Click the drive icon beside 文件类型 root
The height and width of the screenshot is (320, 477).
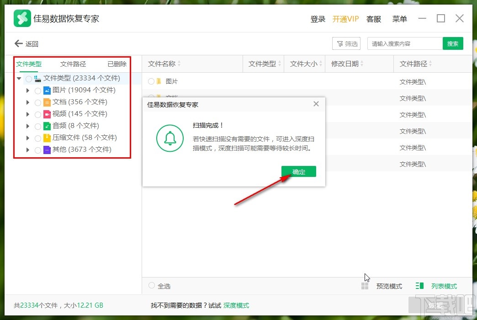(38, 79)
